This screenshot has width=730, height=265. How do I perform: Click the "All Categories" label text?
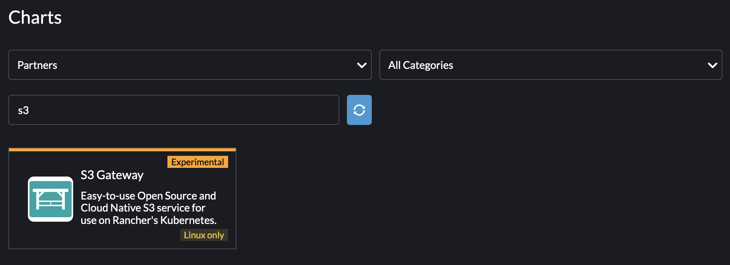tap(420, 65)
